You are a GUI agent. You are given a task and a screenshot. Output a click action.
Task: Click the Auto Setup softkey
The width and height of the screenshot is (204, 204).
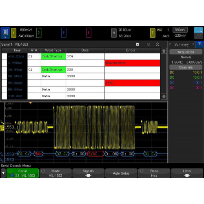pyautogui.click(x=121, y=173)
